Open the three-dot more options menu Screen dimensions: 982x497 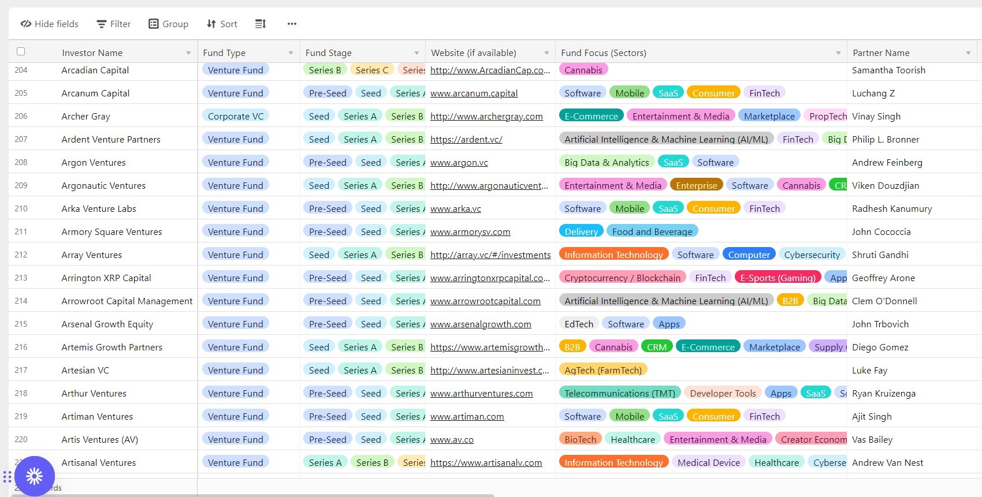coord(292,24)
